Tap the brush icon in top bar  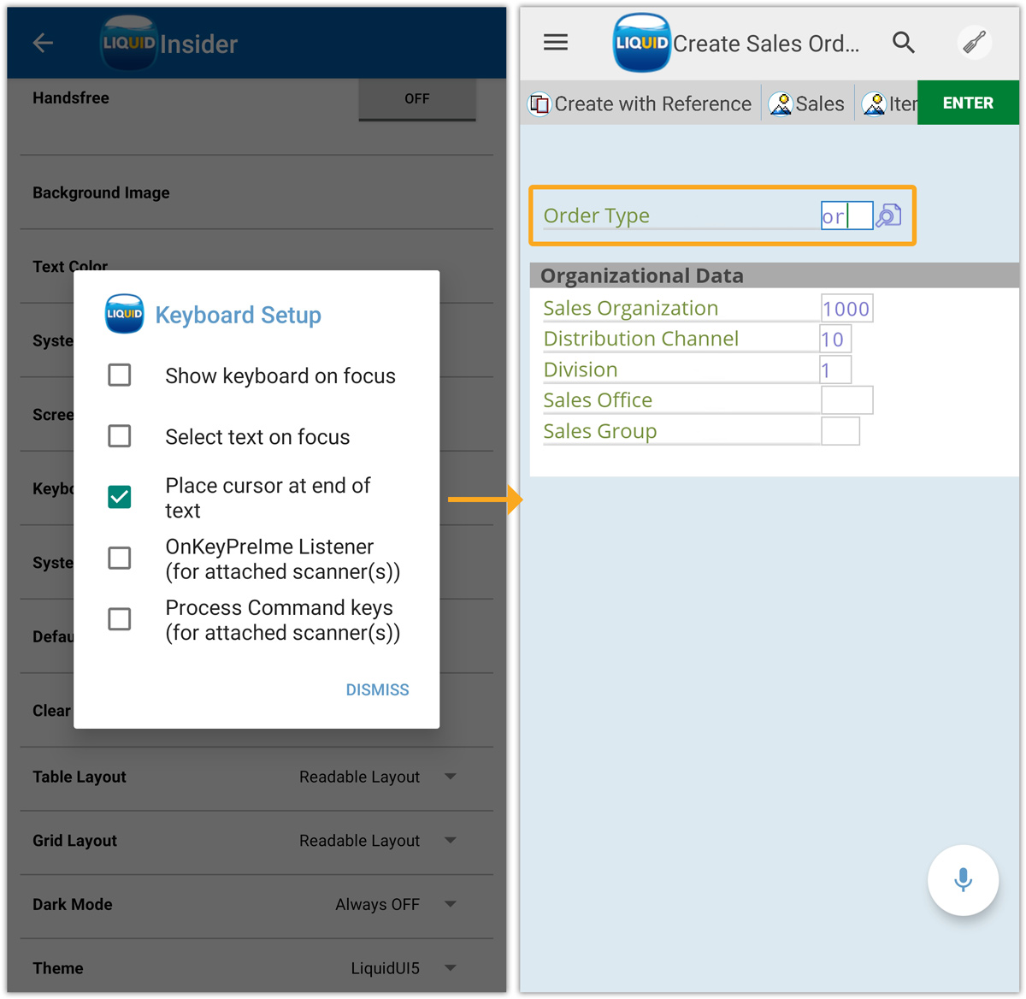pos(974,43)
